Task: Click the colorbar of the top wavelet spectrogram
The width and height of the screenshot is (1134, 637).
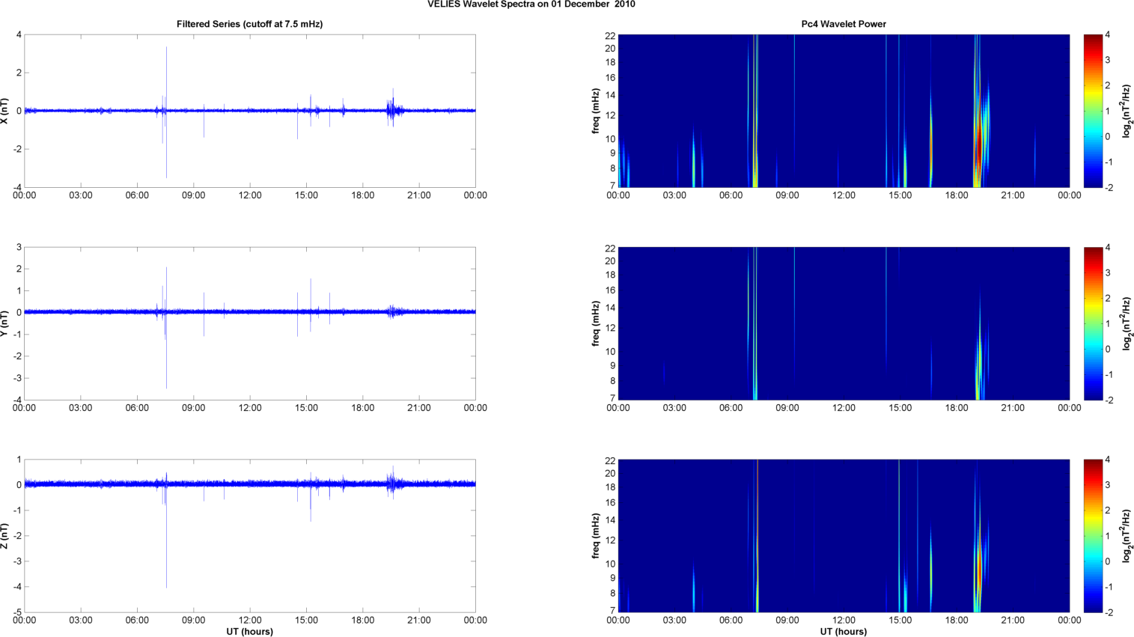Action: (1092, 111)
